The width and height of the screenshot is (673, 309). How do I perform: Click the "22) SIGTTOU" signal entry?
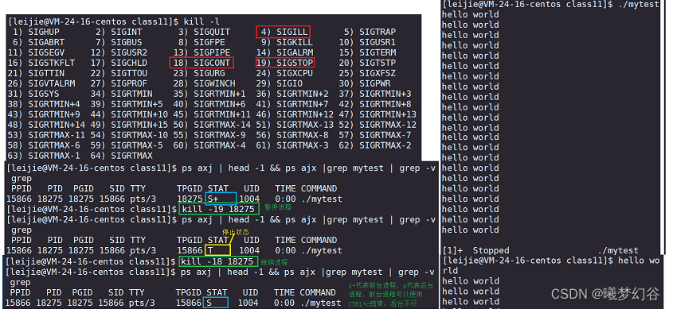[119, 73]
